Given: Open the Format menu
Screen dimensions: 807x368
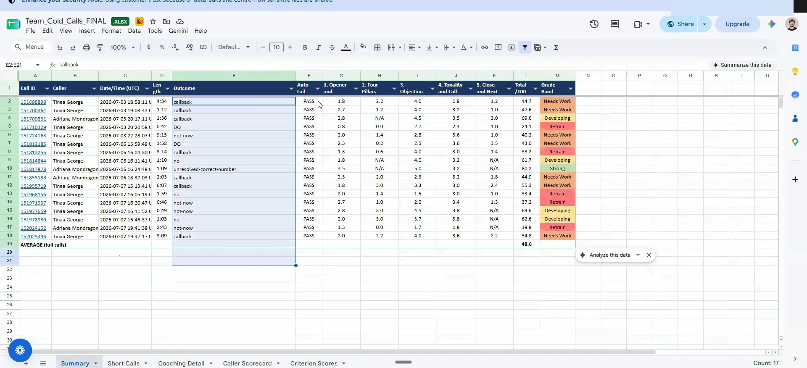Looking at the screenshot, I should 111,31.
